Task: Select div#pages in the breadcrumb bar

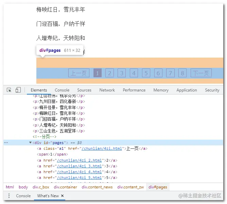Action: 158,187
